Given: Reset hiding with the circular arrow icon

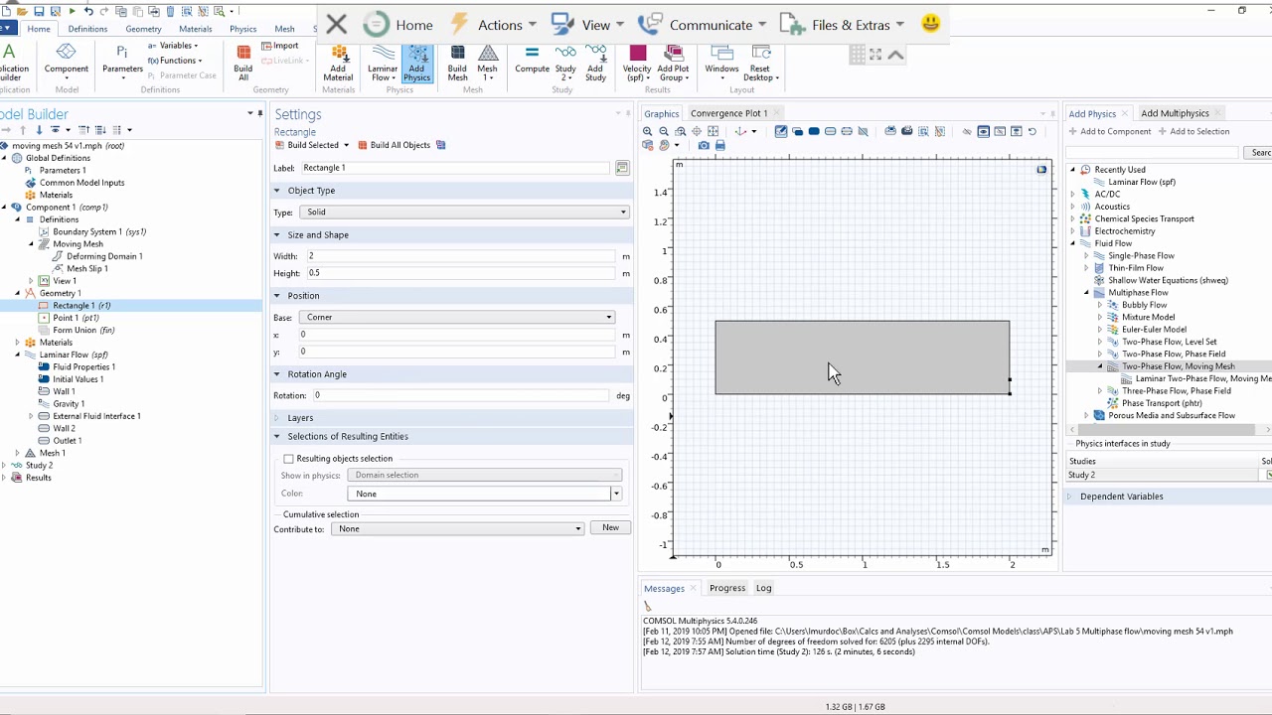Looking at the screenshot, I should pos(1032,131).
